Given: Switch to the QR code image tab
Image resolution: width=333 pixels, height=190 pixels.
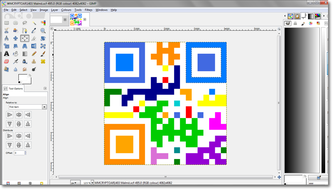Looking at the screenshot, I should (76, 19).
